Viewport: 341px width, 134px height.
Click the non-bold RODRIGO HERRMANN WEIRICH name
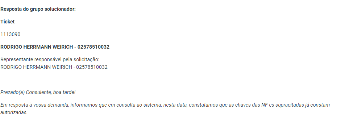(36, 67)
